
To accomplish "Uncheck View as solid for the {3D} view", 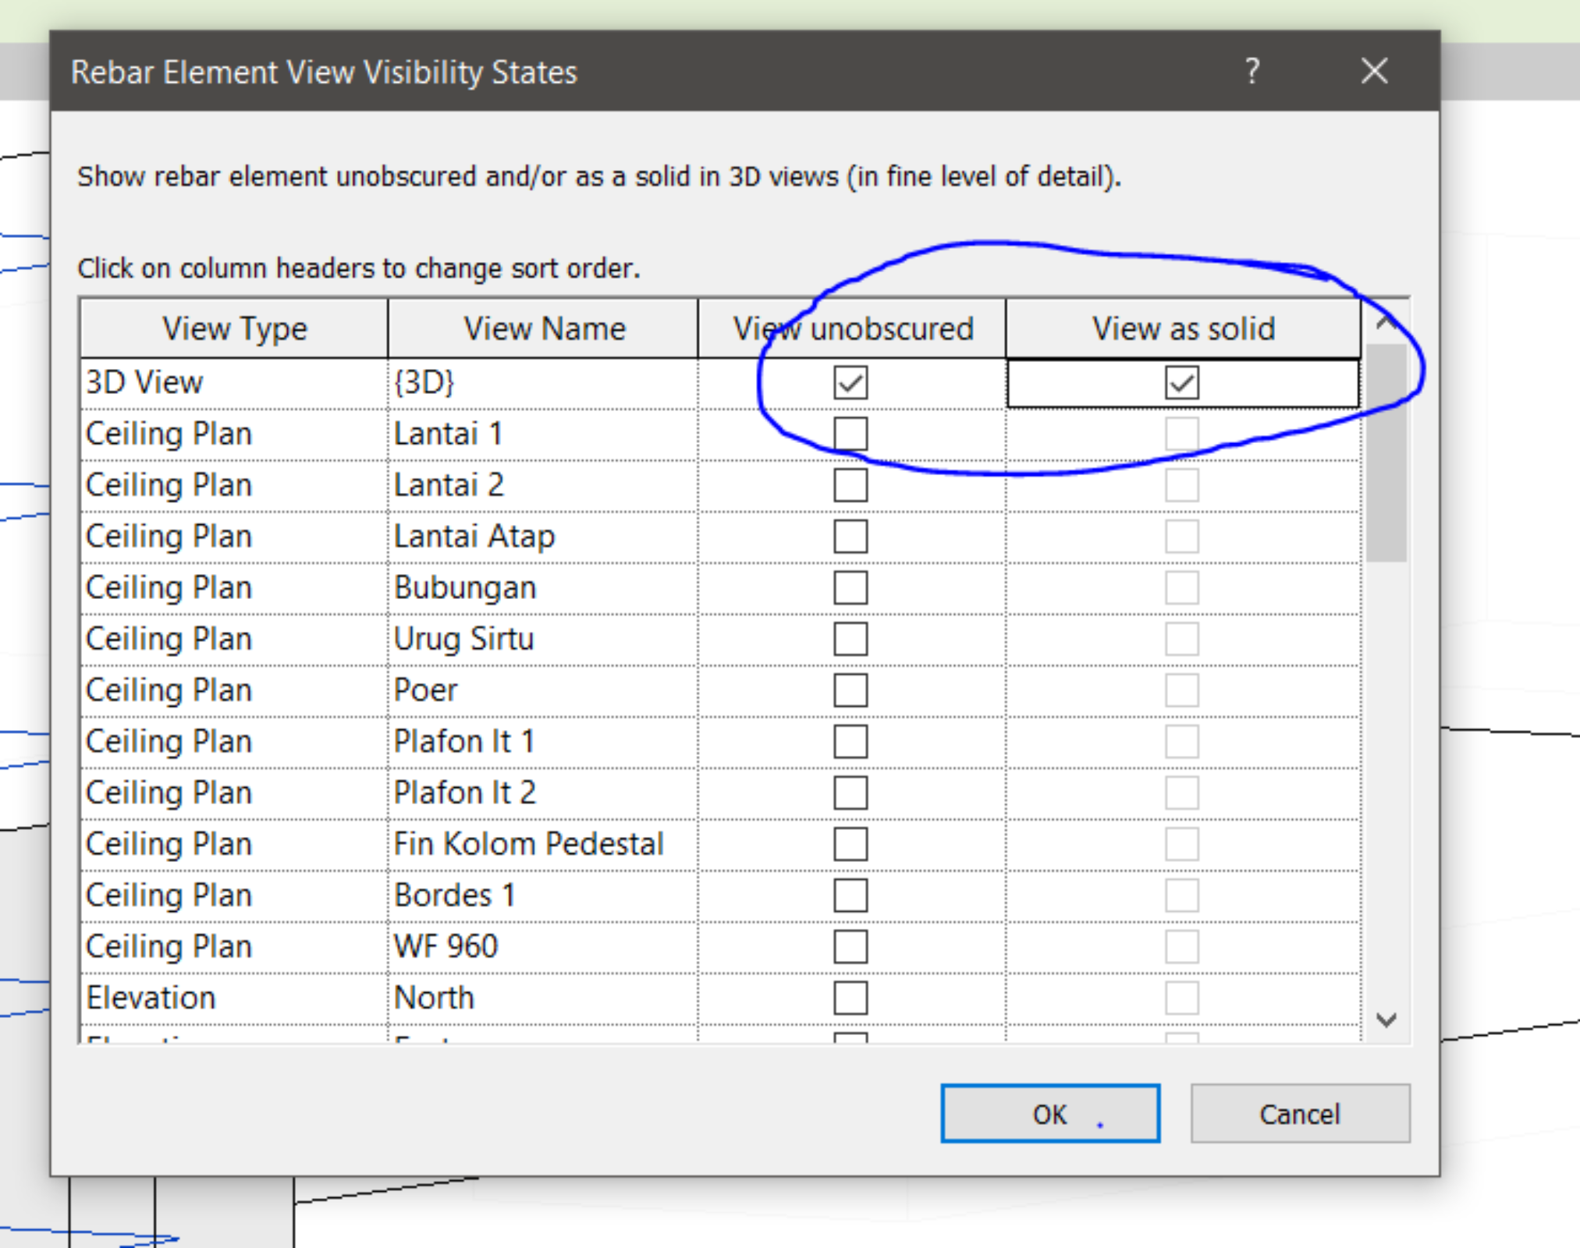I will 1182,382.
